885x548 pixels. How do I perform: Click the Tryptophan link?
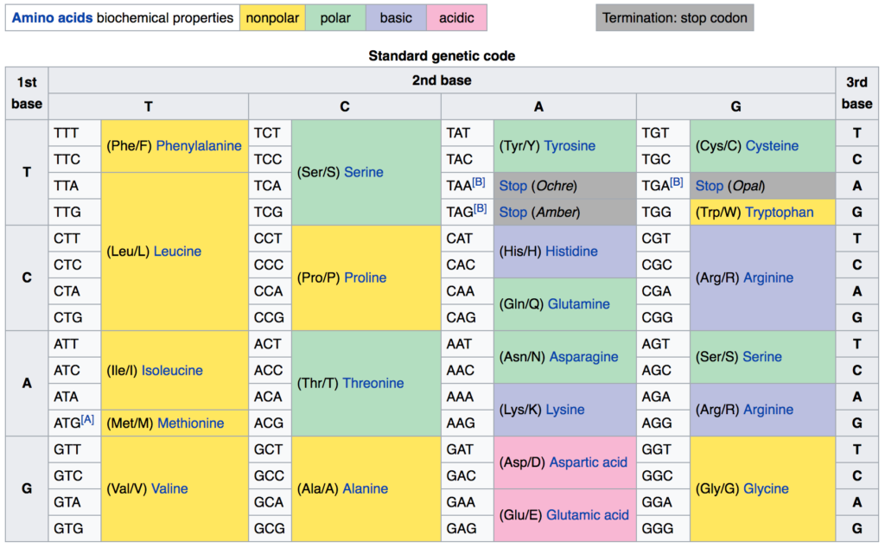click(780, 212)
